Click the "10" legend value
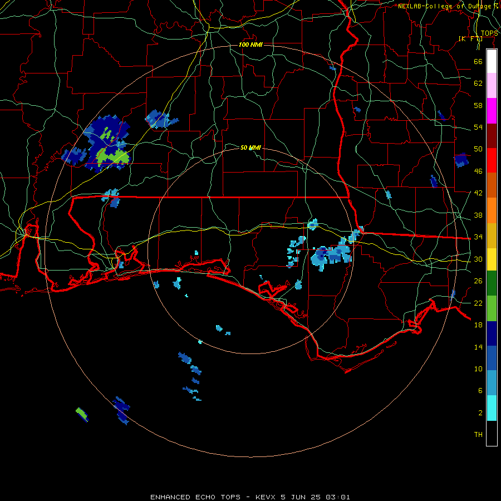 coord(478,369)
